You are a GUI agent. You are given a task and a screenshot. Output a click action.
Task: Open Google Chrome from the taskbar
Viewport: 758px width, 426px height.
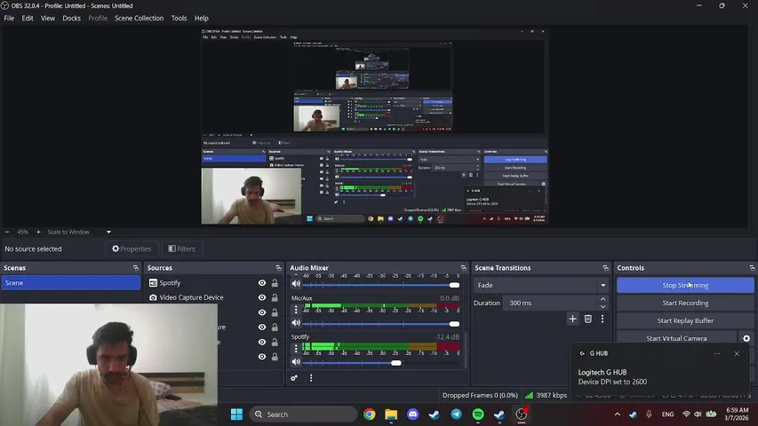tap(370, 414)
